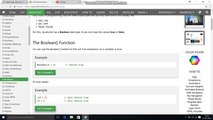Open Action Center notifications icon

point(199,117)
